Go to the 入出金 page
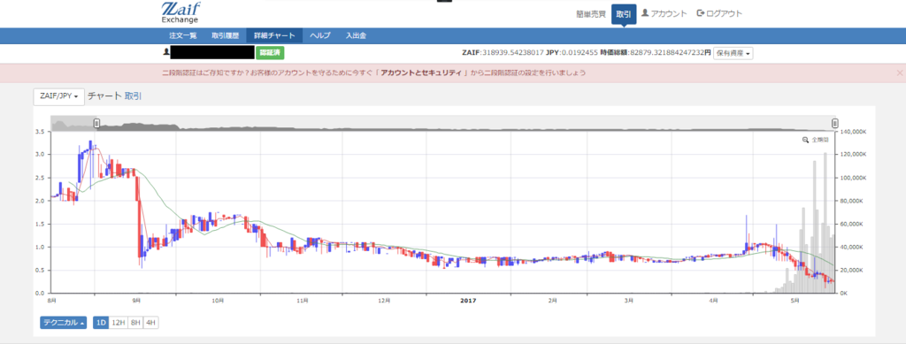Viewport: 906px width, 344px height. pyautogui.click(x=356, y=35)
